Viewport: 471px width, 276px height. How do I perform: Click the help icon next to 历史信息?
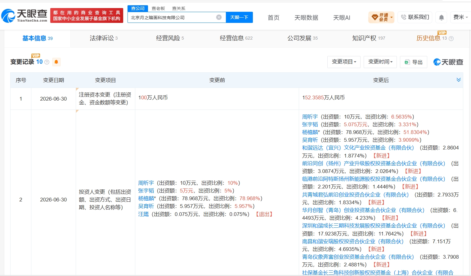(451, 38)
